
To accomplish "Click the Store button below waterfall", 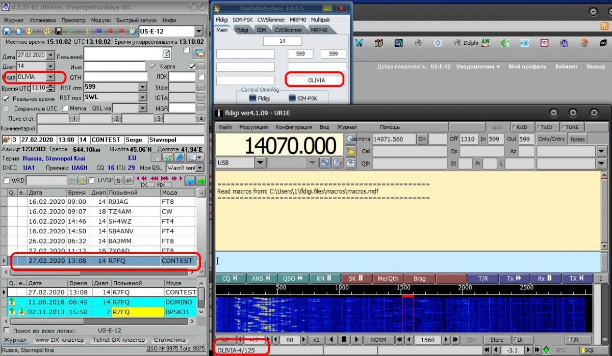I will (496, 340).
